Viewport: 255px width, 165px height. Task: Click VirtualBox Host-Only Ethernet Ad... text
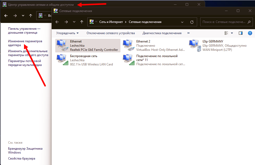coord(161,50)
